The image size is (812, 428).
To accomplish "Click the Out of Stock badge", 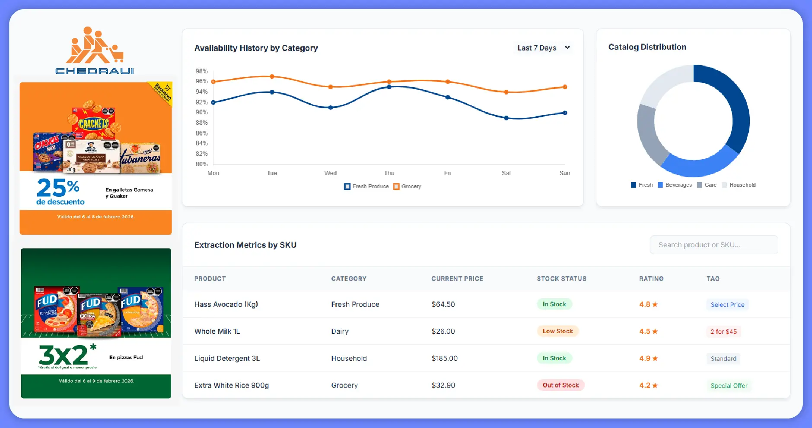I will [x=560, y=385].
